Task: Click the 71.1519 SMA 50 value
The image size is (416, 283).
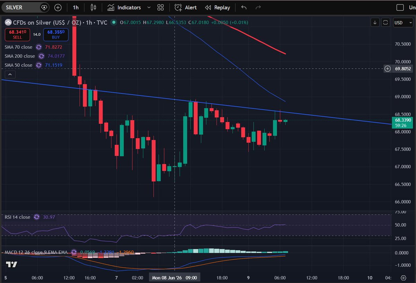Action: 53,65
